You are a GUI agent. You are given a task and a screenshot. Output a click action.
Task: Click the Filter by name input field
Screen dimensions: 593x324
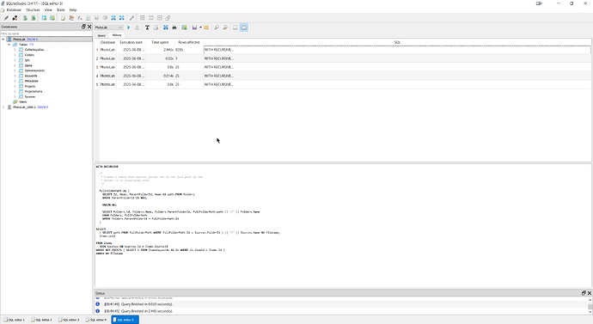coord(46,34)
